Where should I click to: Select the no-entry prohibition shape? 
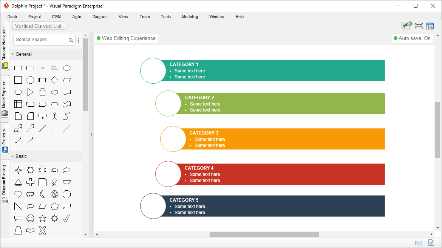click(x=54, y=194)
